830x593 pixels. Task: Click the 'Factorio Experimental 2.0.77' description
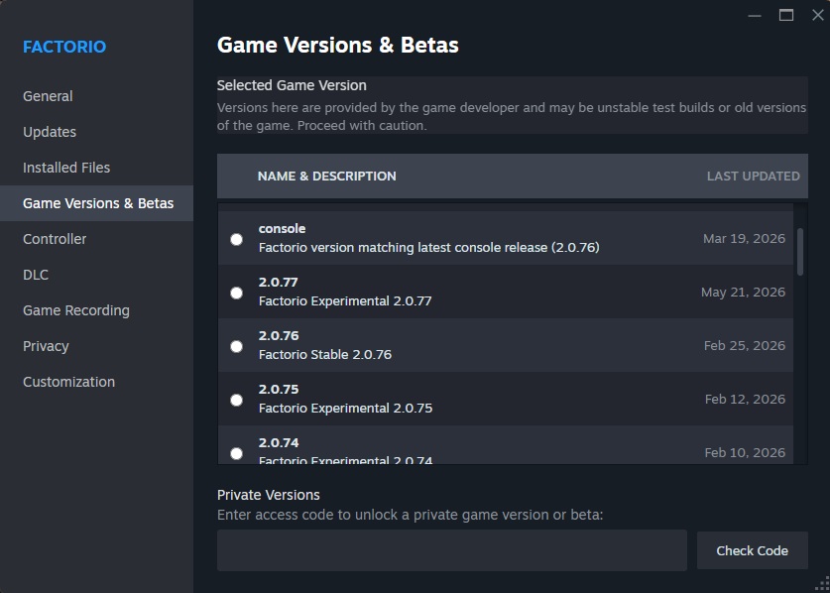[x=345, y=301]
